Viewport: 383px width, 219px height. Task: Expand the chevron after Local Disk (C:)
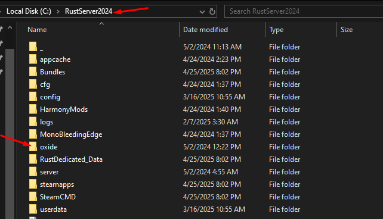pos(58,11)
